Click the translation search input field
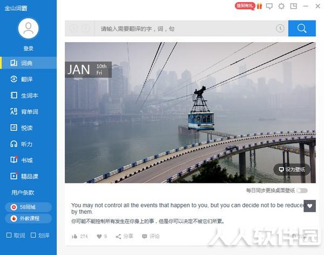 (x=185, y=29)
